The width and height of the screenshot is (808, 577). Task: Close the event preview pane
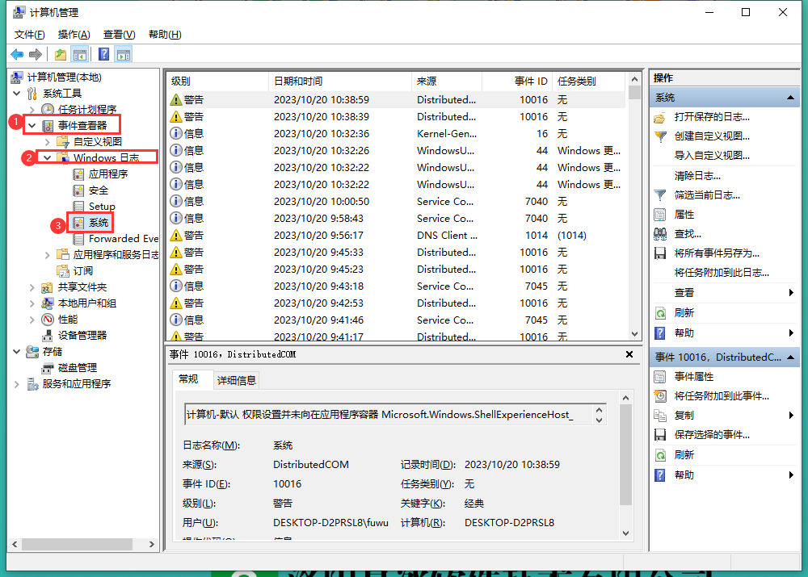pos(629,354)
